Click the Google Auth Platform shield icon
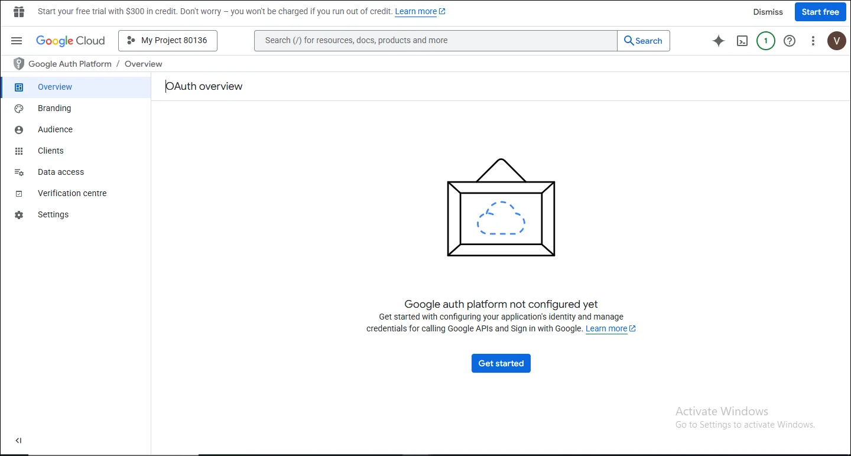 point(19,64)
